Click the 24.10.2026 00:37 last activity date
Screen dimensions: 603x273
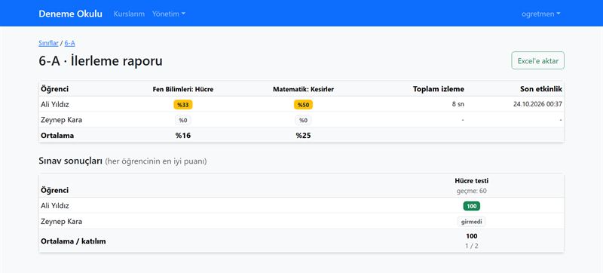(537, 104)
